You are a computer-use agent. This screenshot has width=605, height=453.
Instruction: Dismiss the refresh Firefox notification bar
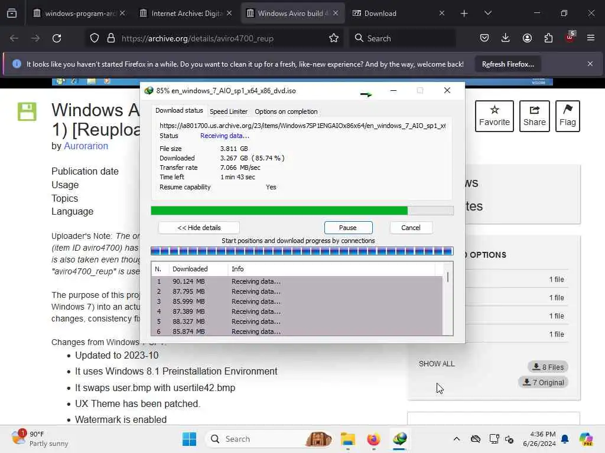click(590, 64)
